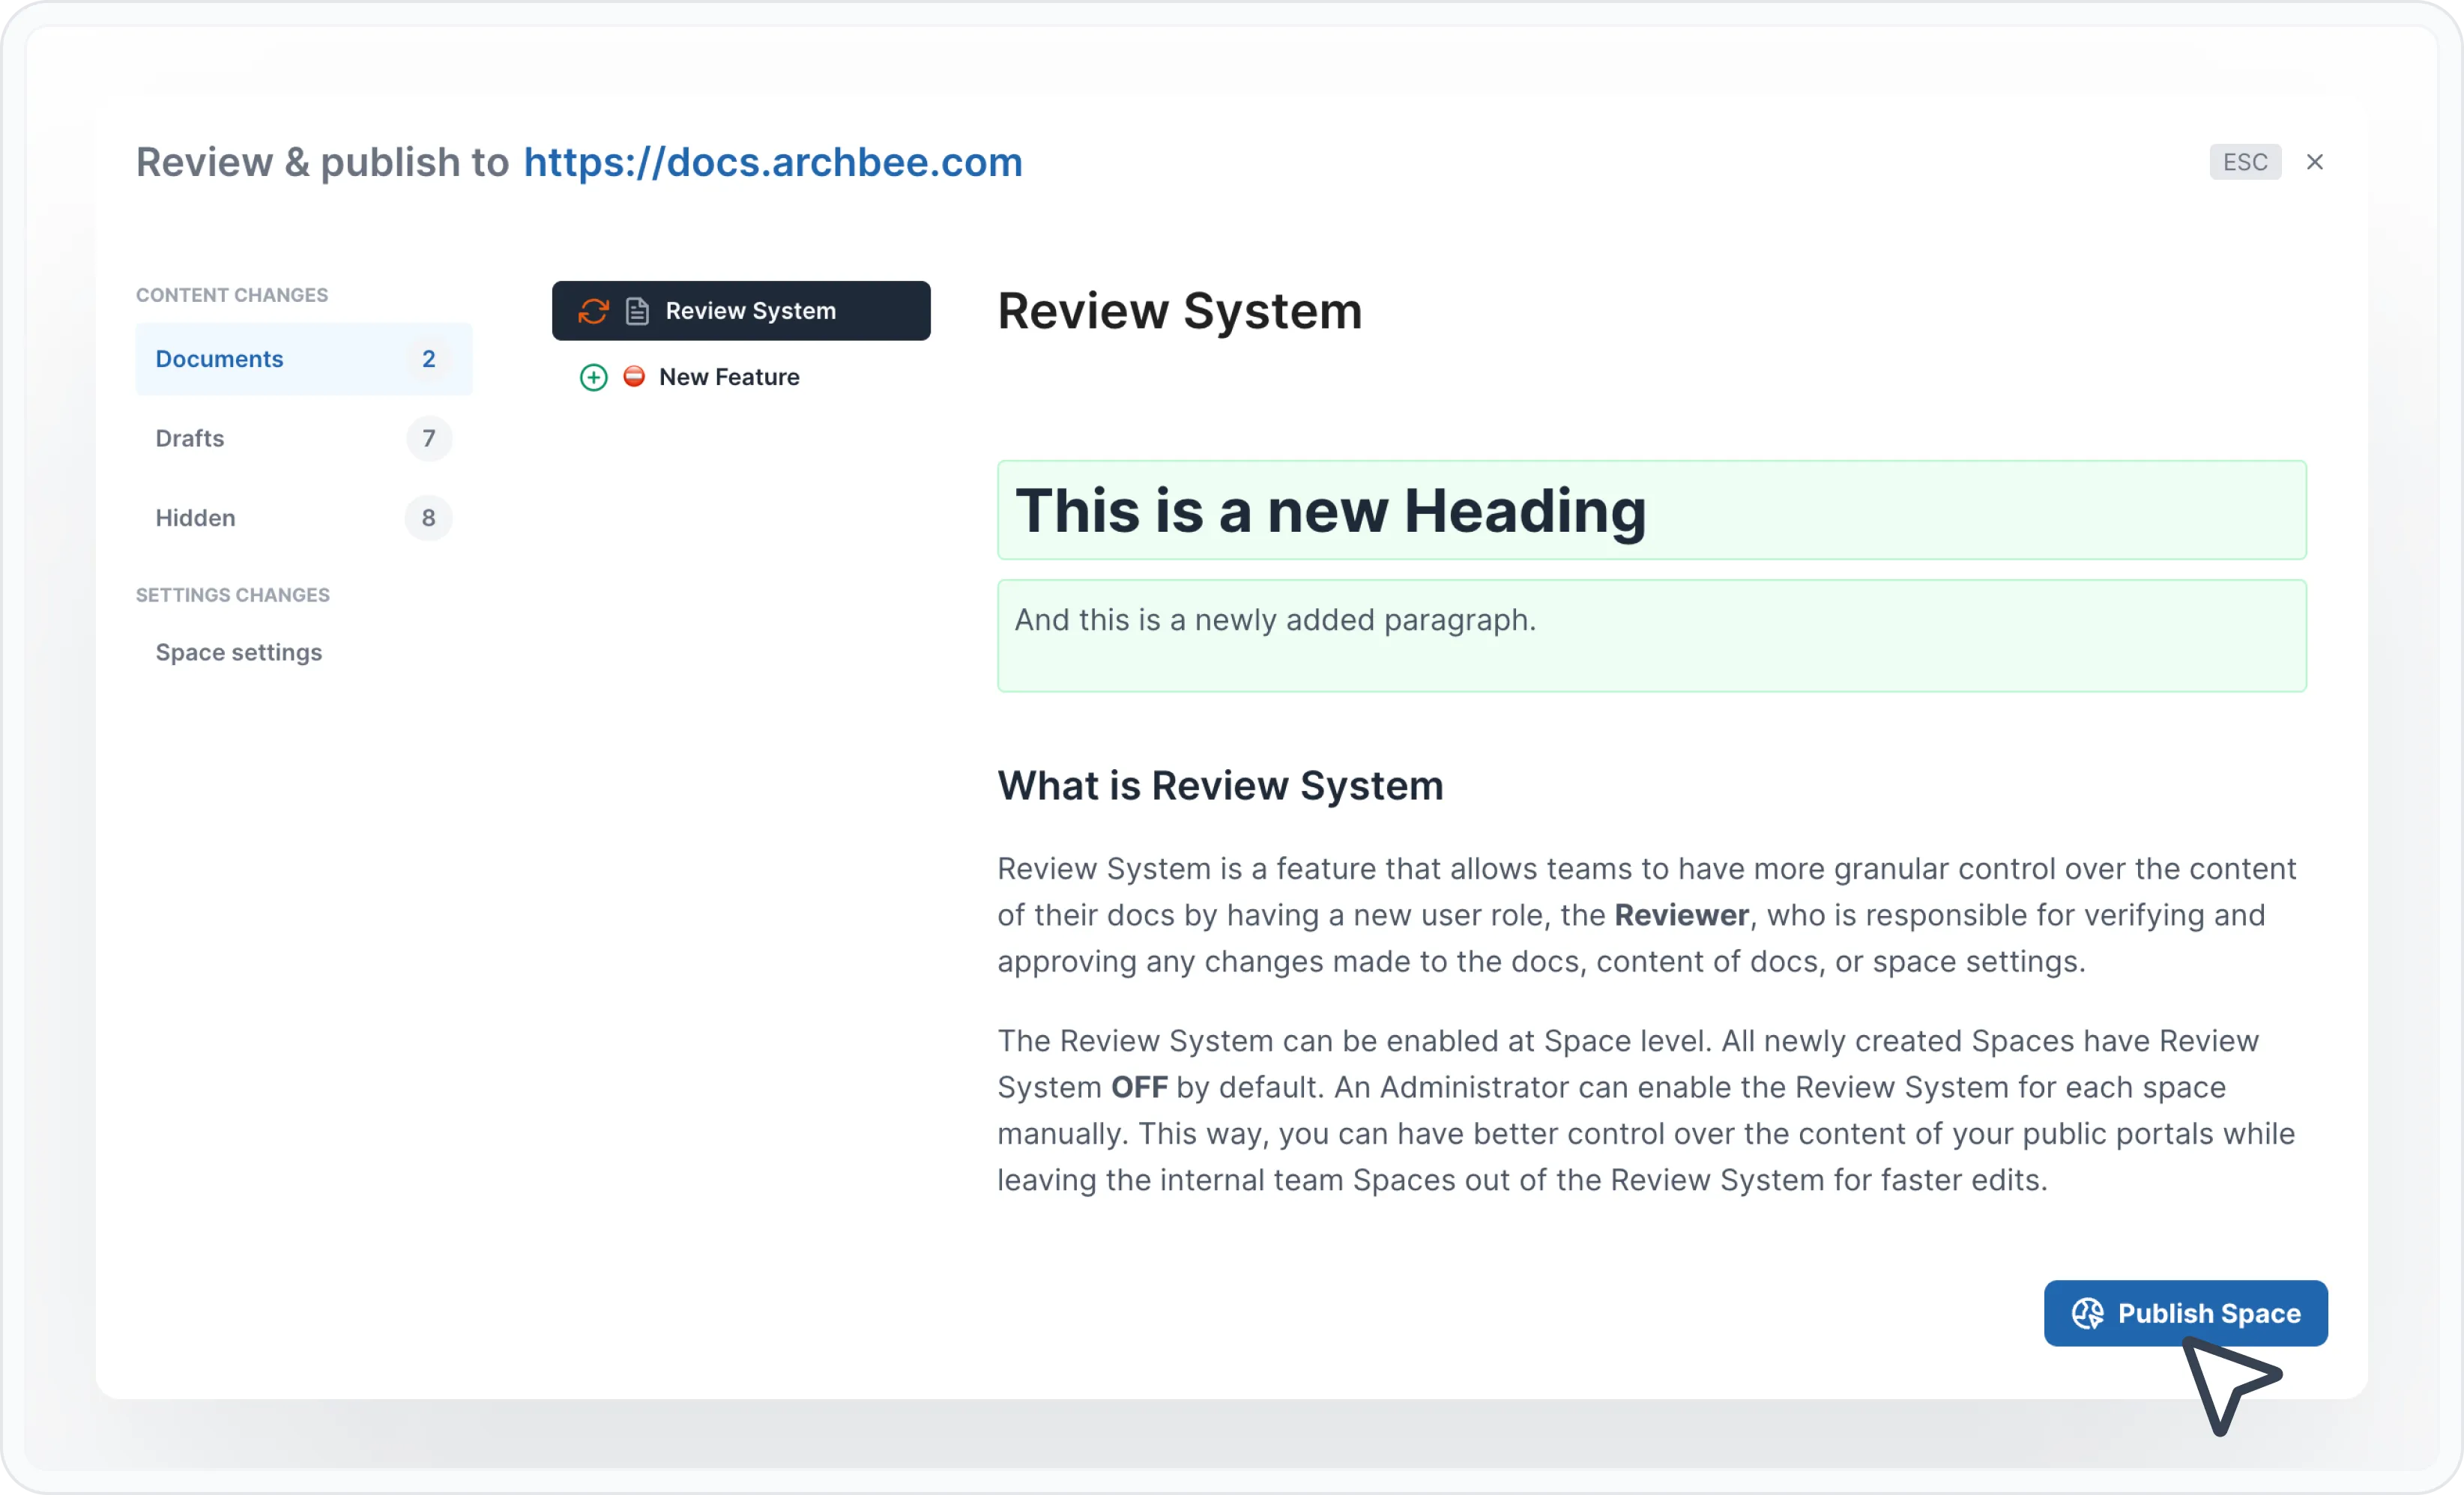Open the Hidden tab
The image size is (2464, 1495).
pos(304,518)
